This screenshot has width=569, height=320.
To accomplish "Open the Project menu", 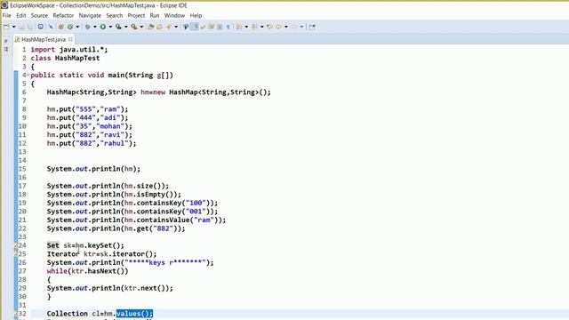I will (x=136, y=16).
